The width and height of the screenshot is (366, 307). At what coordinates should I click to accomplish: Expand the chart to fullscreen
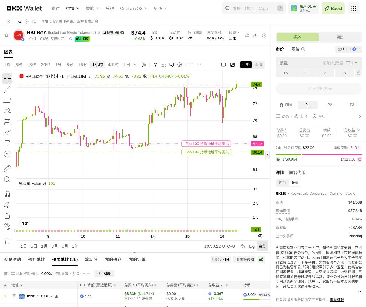coord(232,65)
